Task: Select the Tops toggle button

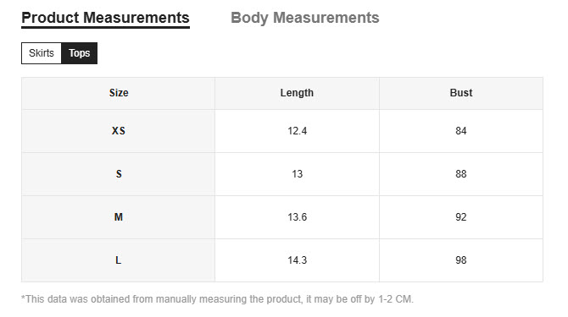Action: (x=80, y=53)
